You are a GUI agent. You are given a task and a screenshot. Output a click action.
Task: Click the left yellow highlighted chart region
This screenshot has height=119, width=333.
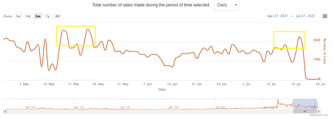(76, 36)
